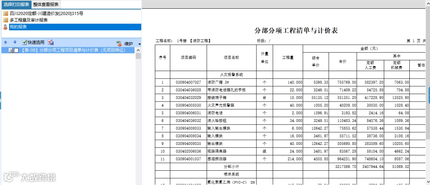Click the 消火栓按钮 item name
The width and height of the screenshot is (430, 185).
(217, 121)
